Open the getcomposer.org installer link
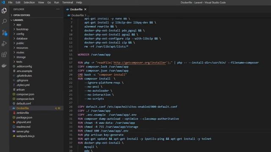Viewport: 271px width, 152px height. [x=140, y=62]
